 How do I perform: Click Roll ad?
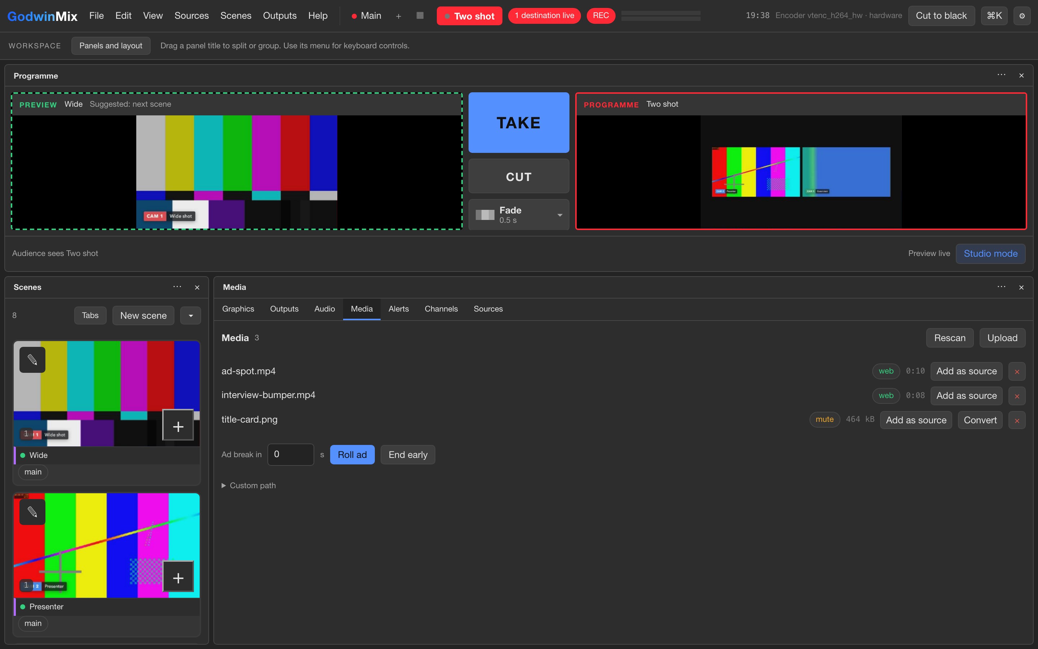click(352, 455)
